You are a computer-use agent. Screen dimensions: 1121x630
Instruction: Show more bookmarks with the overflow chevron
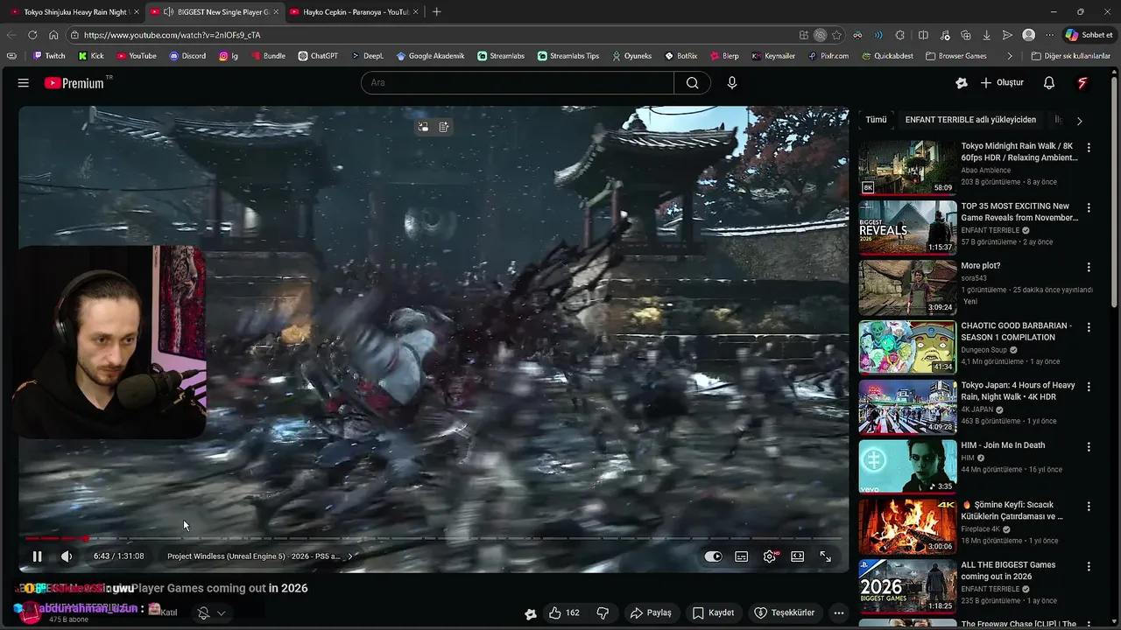point(1010,56)
